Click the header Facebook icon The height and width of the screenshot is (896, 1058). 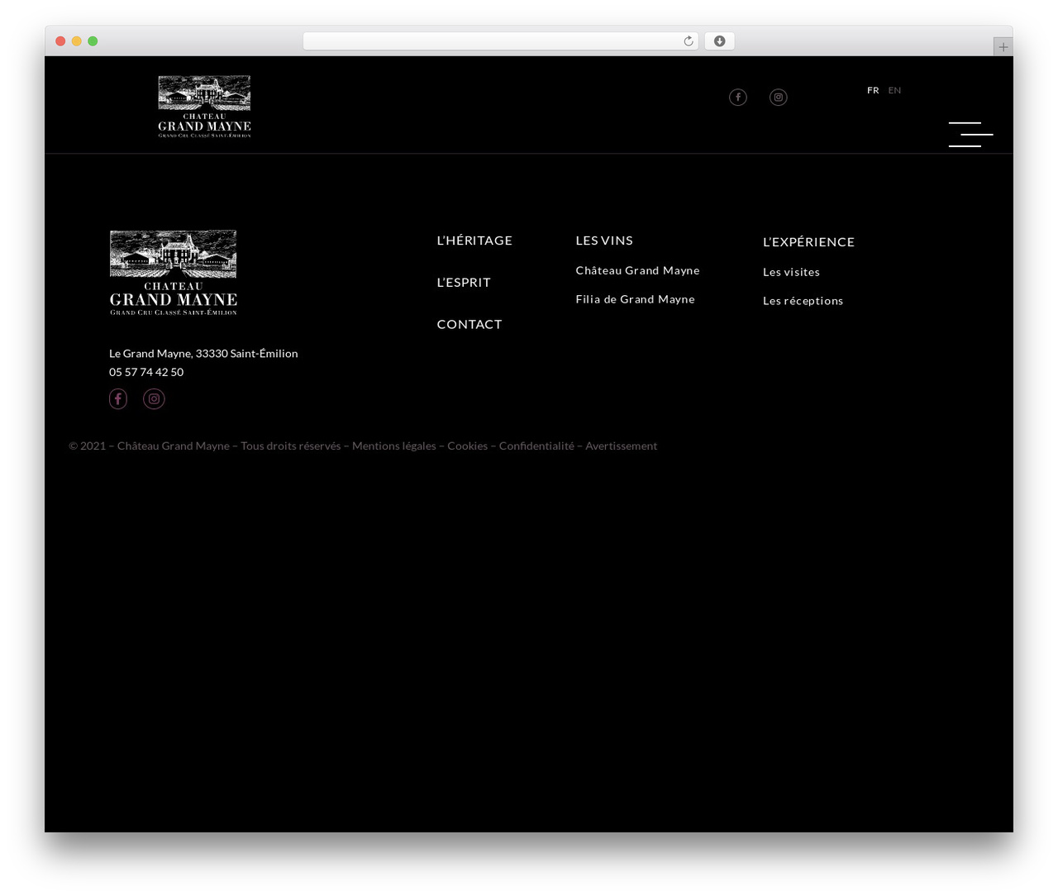point(738,98)
